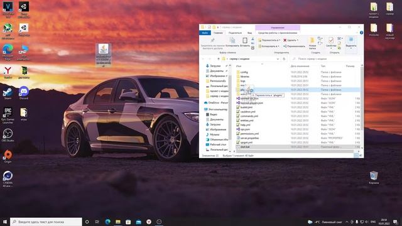
Task: Open the Vegas Pro desktop shortcut
Action: tap(8, 10)
